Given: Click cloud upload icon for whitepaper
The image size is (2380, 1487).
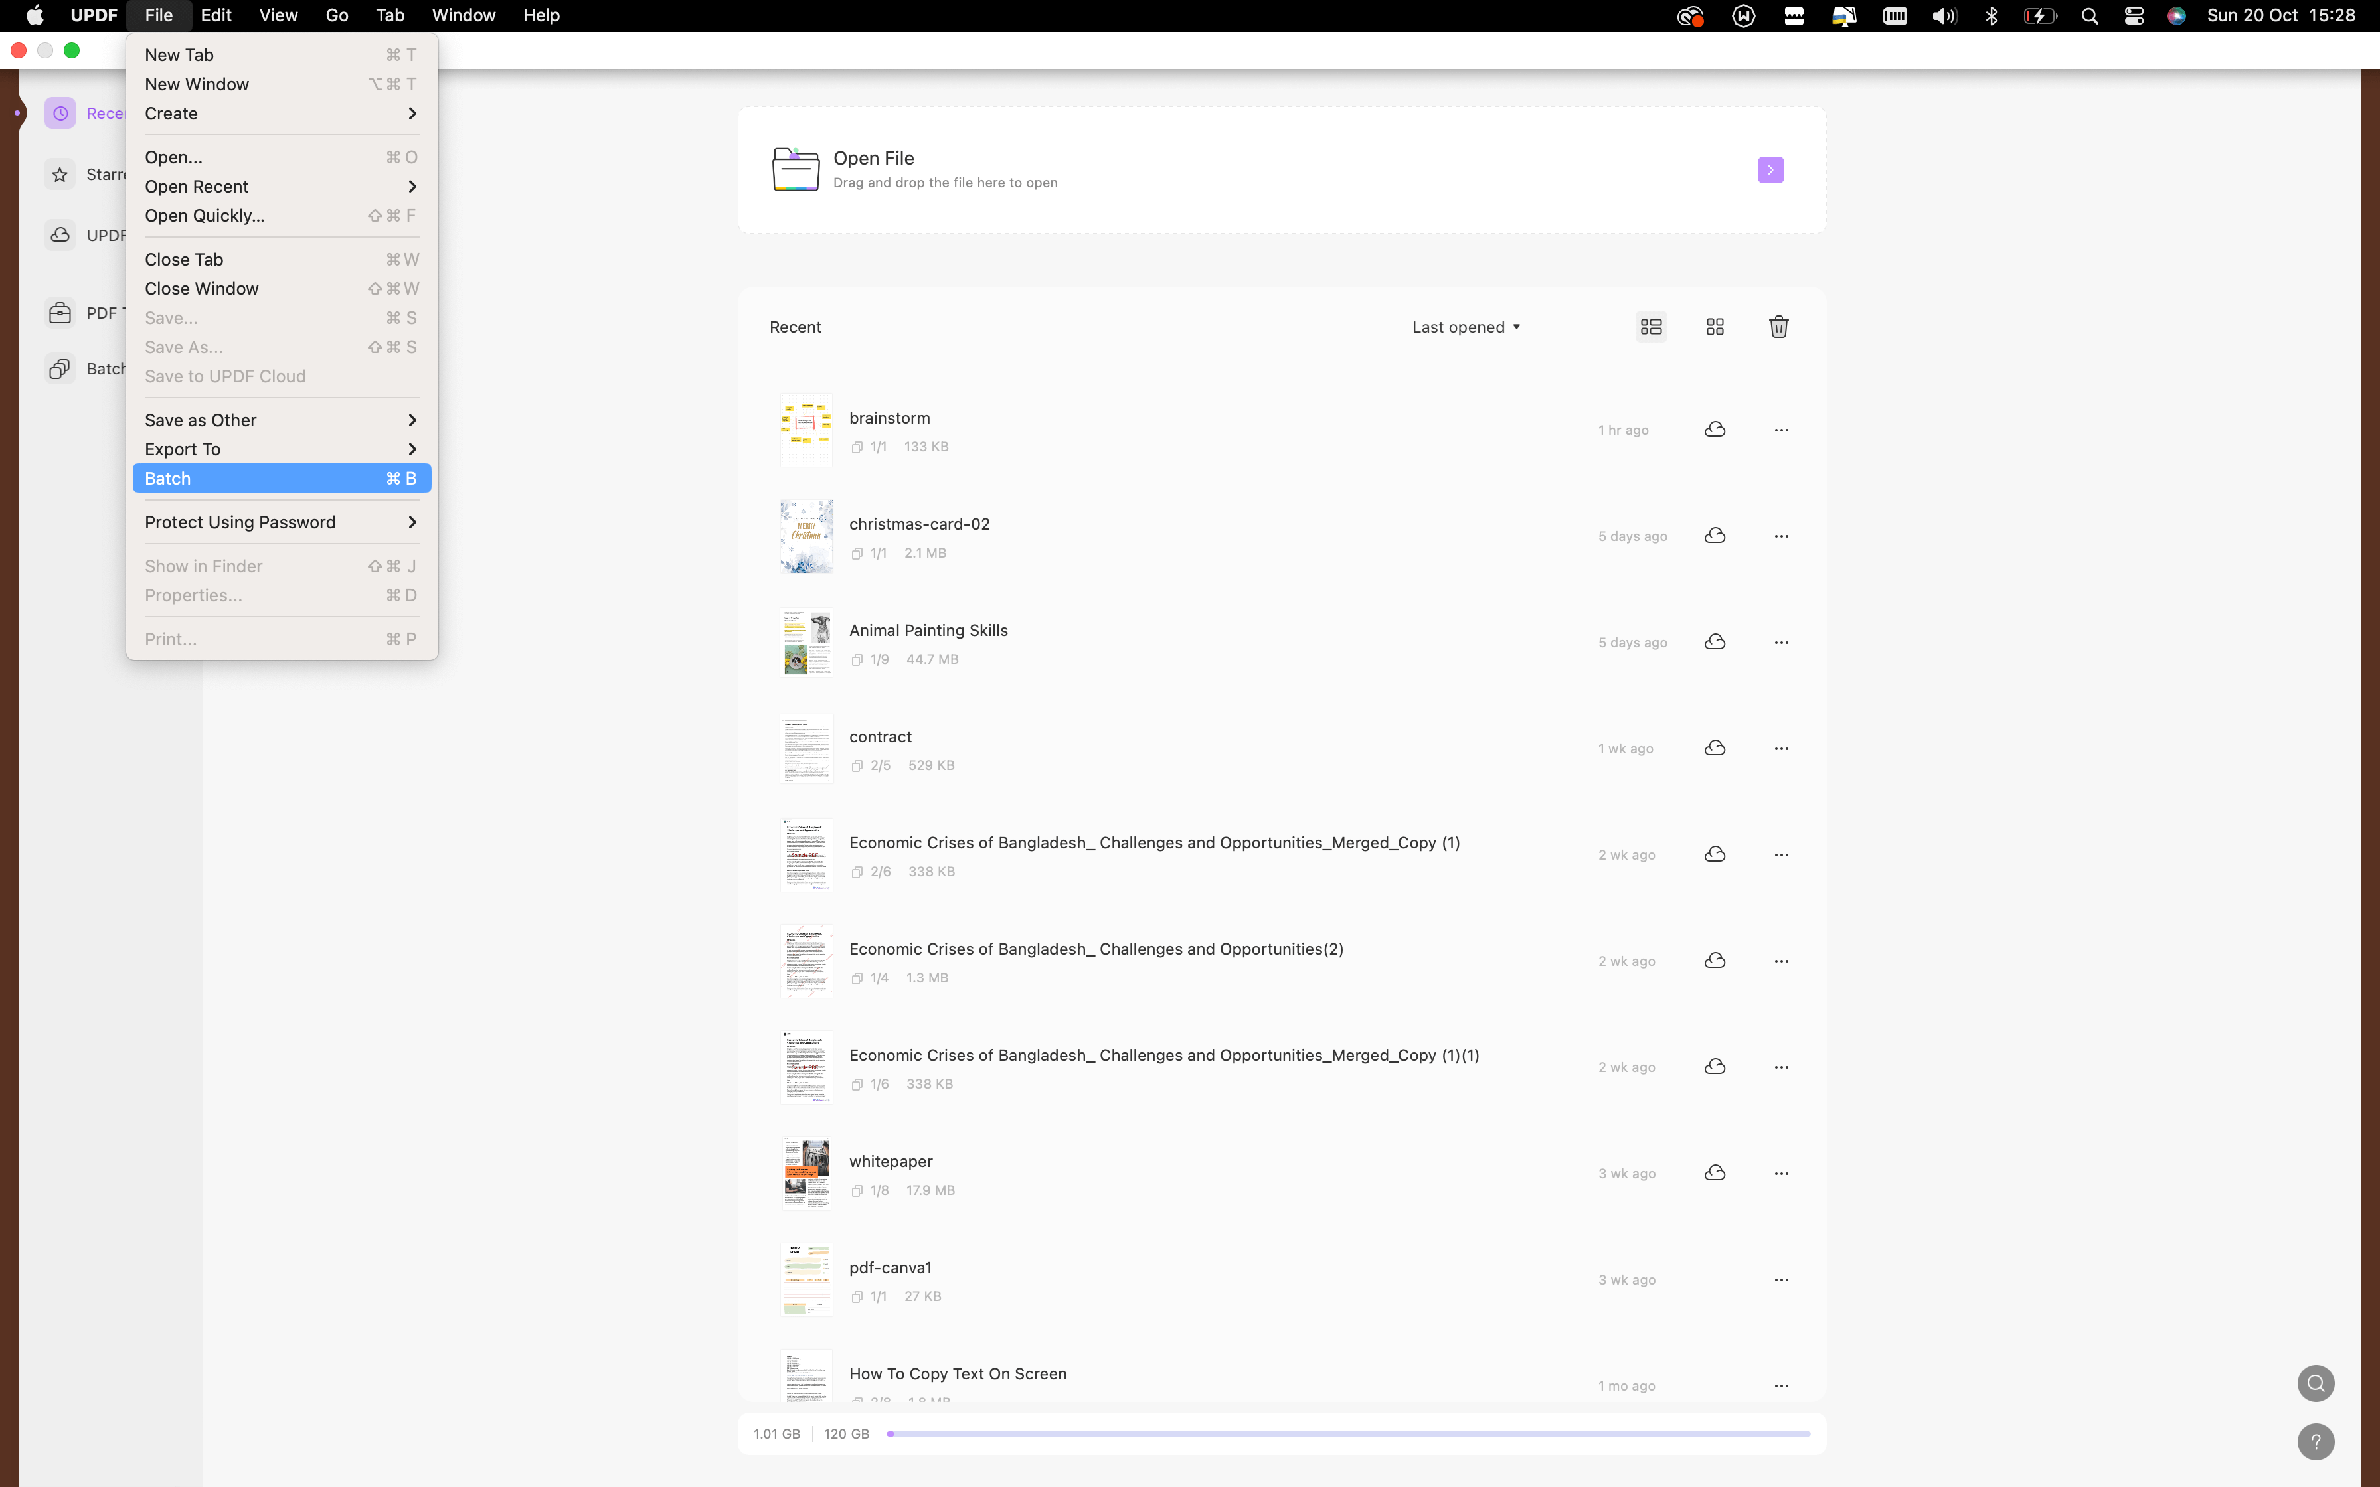Looking at the screenshot, I should point(1714,1173).
